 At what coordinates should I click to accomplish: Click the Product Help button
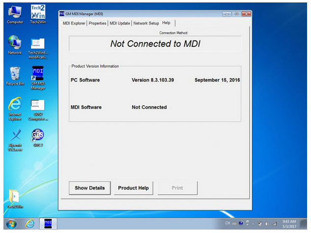click(134, 188)
